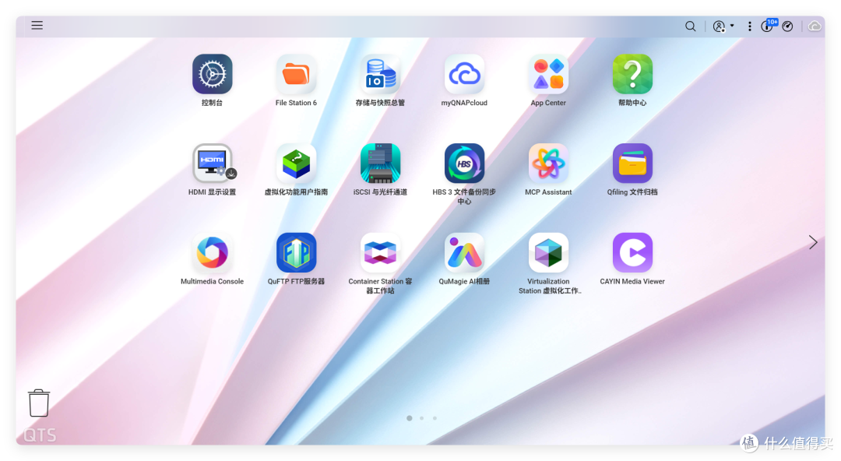Open CAYIN Media Viewer

click(632, 252)
